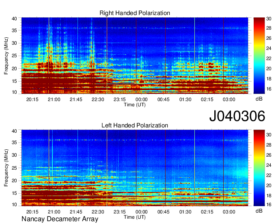The width and height of the screenshot is (276, 224).
Task: Click the "16" dB value on the bottom colorbar
Action: [269, 205]
